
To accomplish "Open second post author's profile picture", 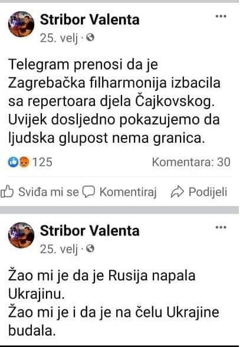I will (x=21, y=235).
